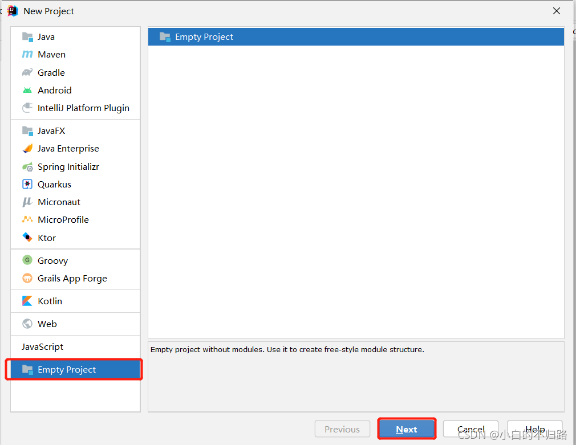Click the Empty project description text
Screen dimensions: 576x445
point(287,349)
